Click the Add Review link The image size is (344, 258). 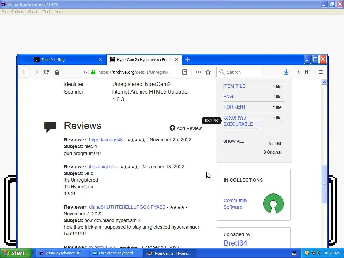(x=189, y=128)
